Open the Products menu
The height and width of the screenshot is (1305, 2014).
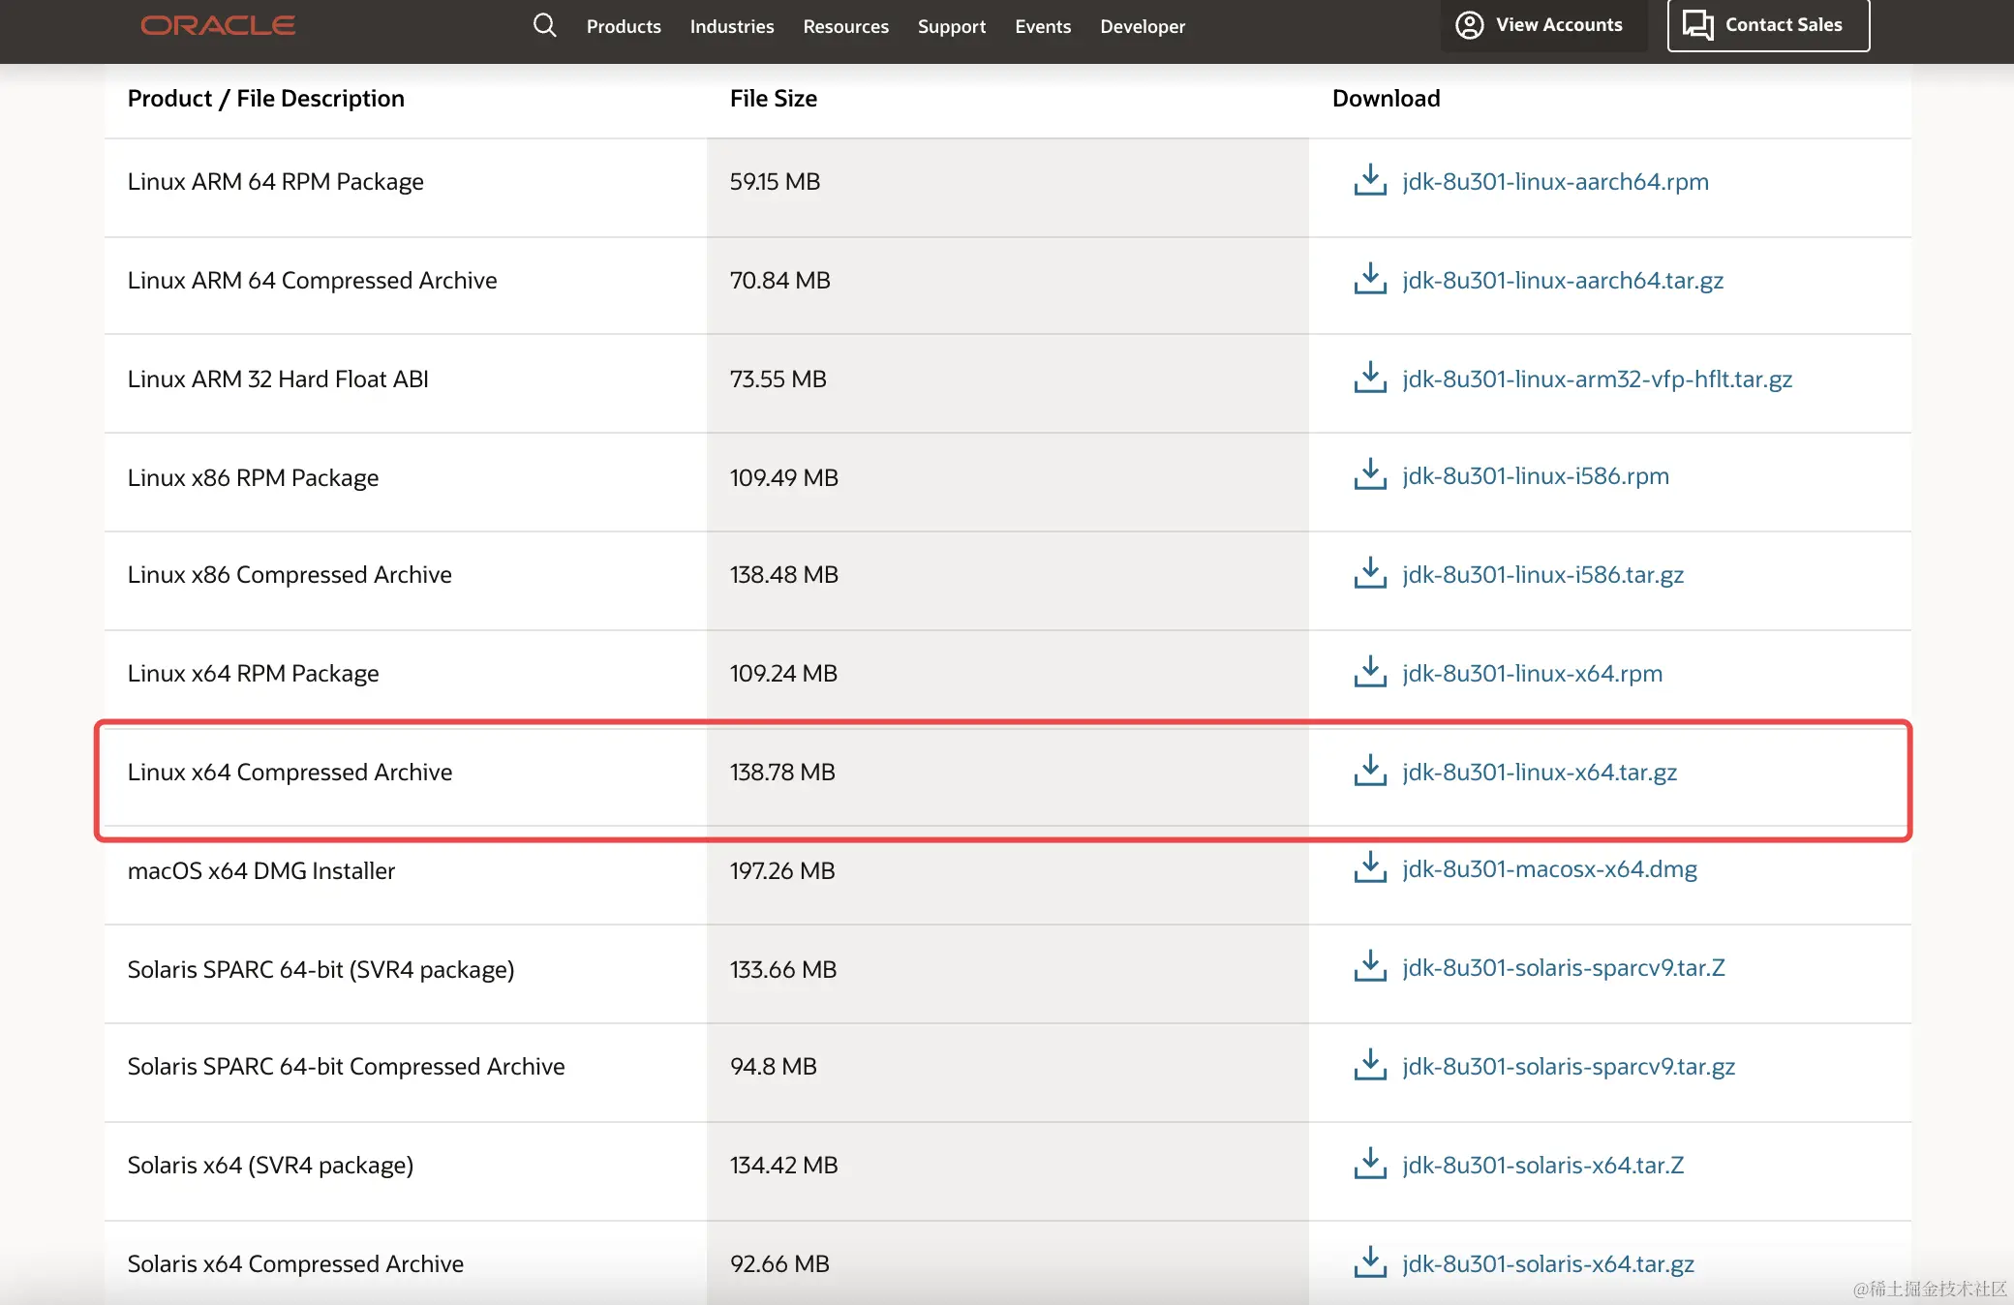pos(624,26)
